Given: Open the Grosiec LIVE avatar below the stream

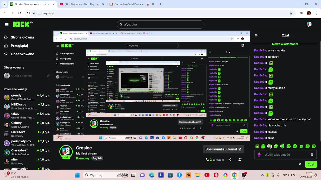Looking at the screenshot, I should pyautogui.click(x=66, y=152).
